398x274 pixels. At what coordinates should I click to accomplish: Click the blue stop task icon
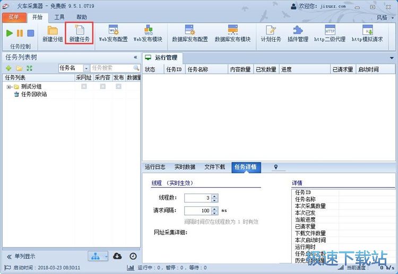(x=31, y=33)
